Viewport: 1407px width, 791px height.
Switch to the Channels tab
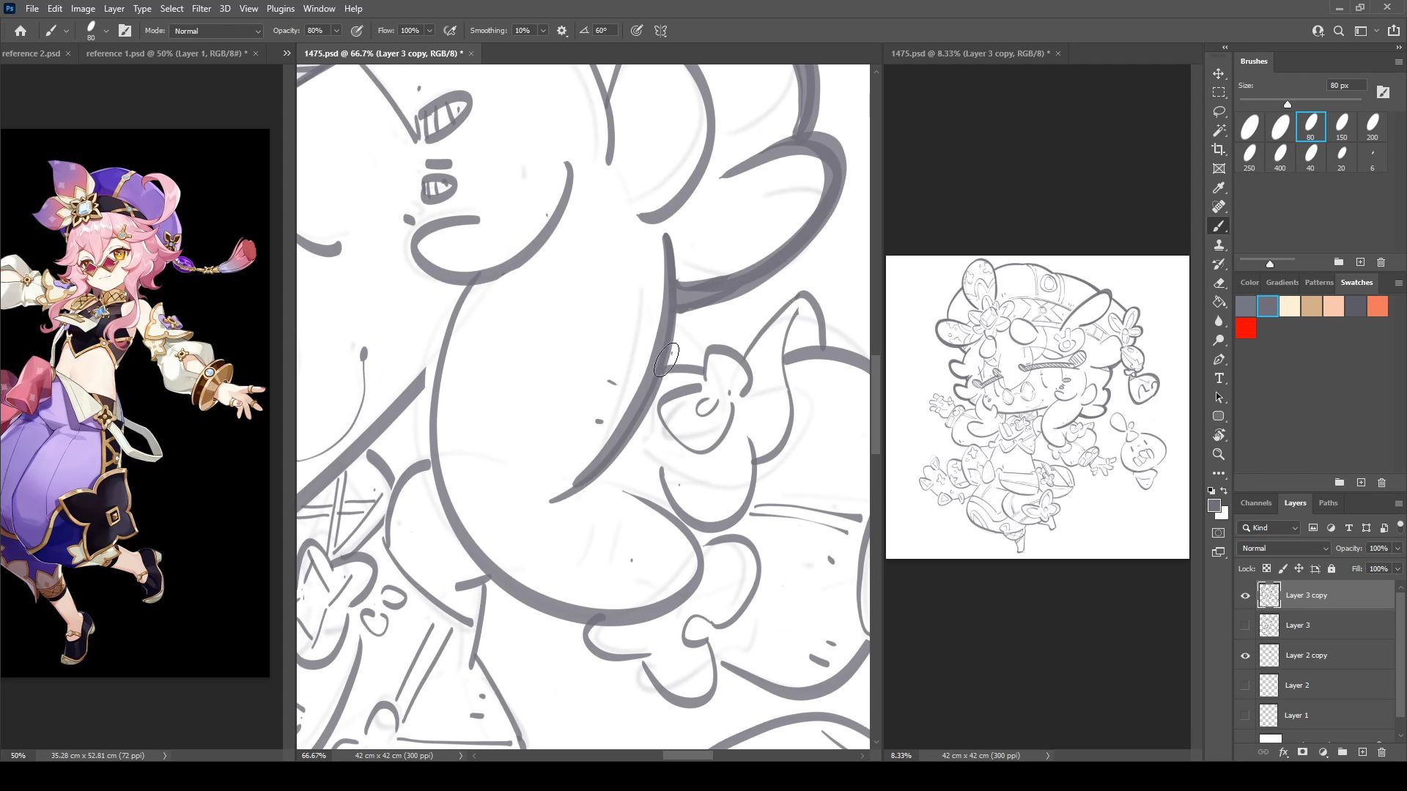pos(1255,502)
